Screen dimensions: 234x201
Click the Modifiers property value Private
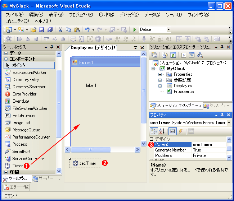(x=209, y=155)
